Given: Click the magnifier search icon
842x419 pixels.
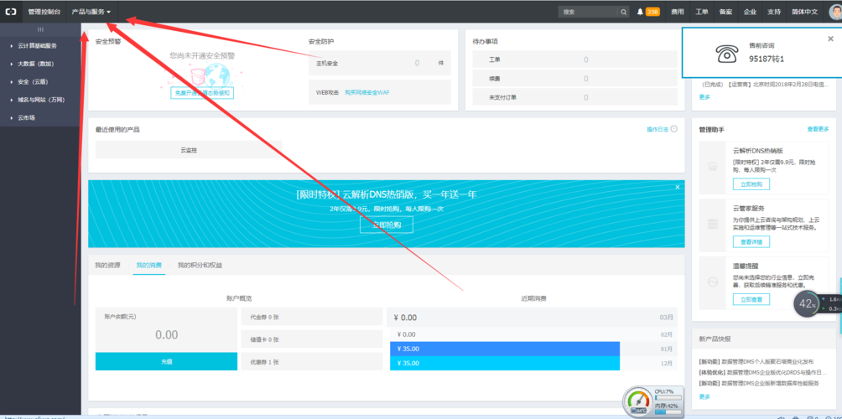Looking at the screenshot, I should tap(623, 12).
